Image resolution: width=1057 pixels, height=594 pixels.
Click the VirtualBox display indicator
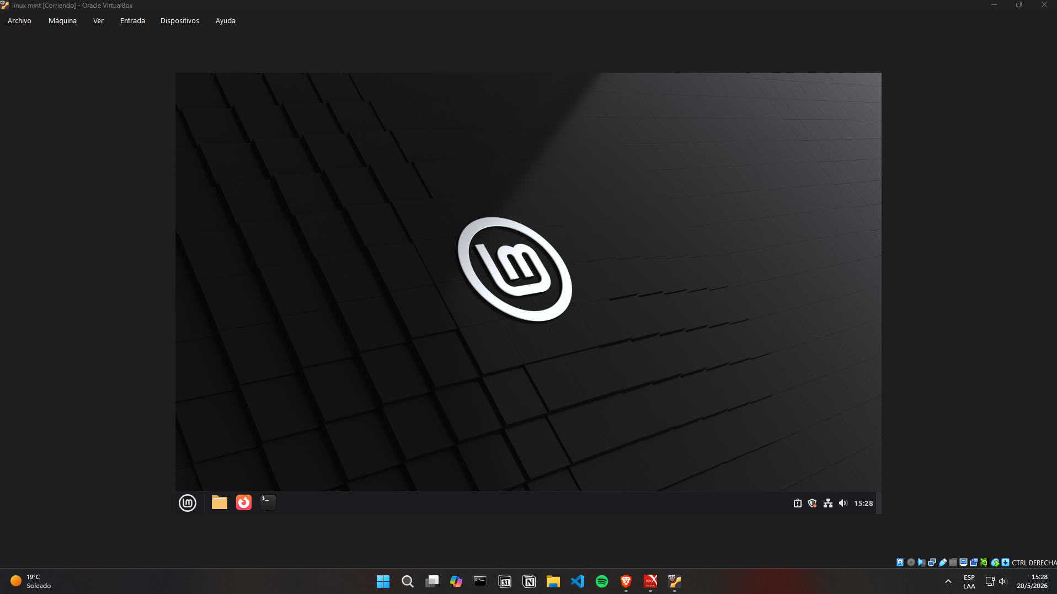(x=963, y=563)
